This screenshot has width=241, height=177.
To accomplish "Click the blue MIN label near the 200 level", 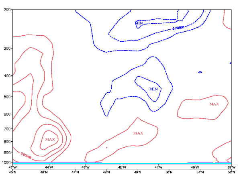I will [x=139, y=23].
